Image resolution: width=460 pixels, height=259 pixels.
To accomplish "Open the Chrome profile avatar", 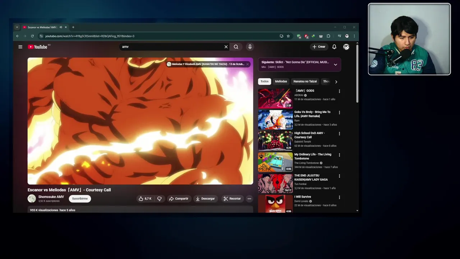I will (347, 36).
